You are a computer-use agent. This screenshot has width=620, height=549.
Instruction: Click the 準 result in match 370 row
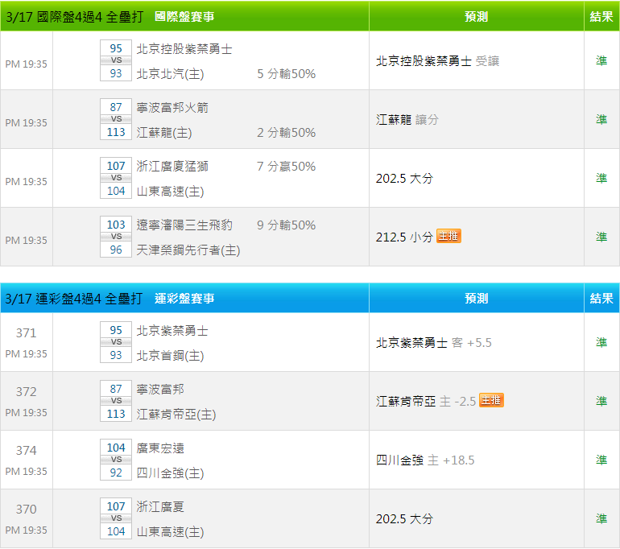pyautogui.click(x=601, y=518)
